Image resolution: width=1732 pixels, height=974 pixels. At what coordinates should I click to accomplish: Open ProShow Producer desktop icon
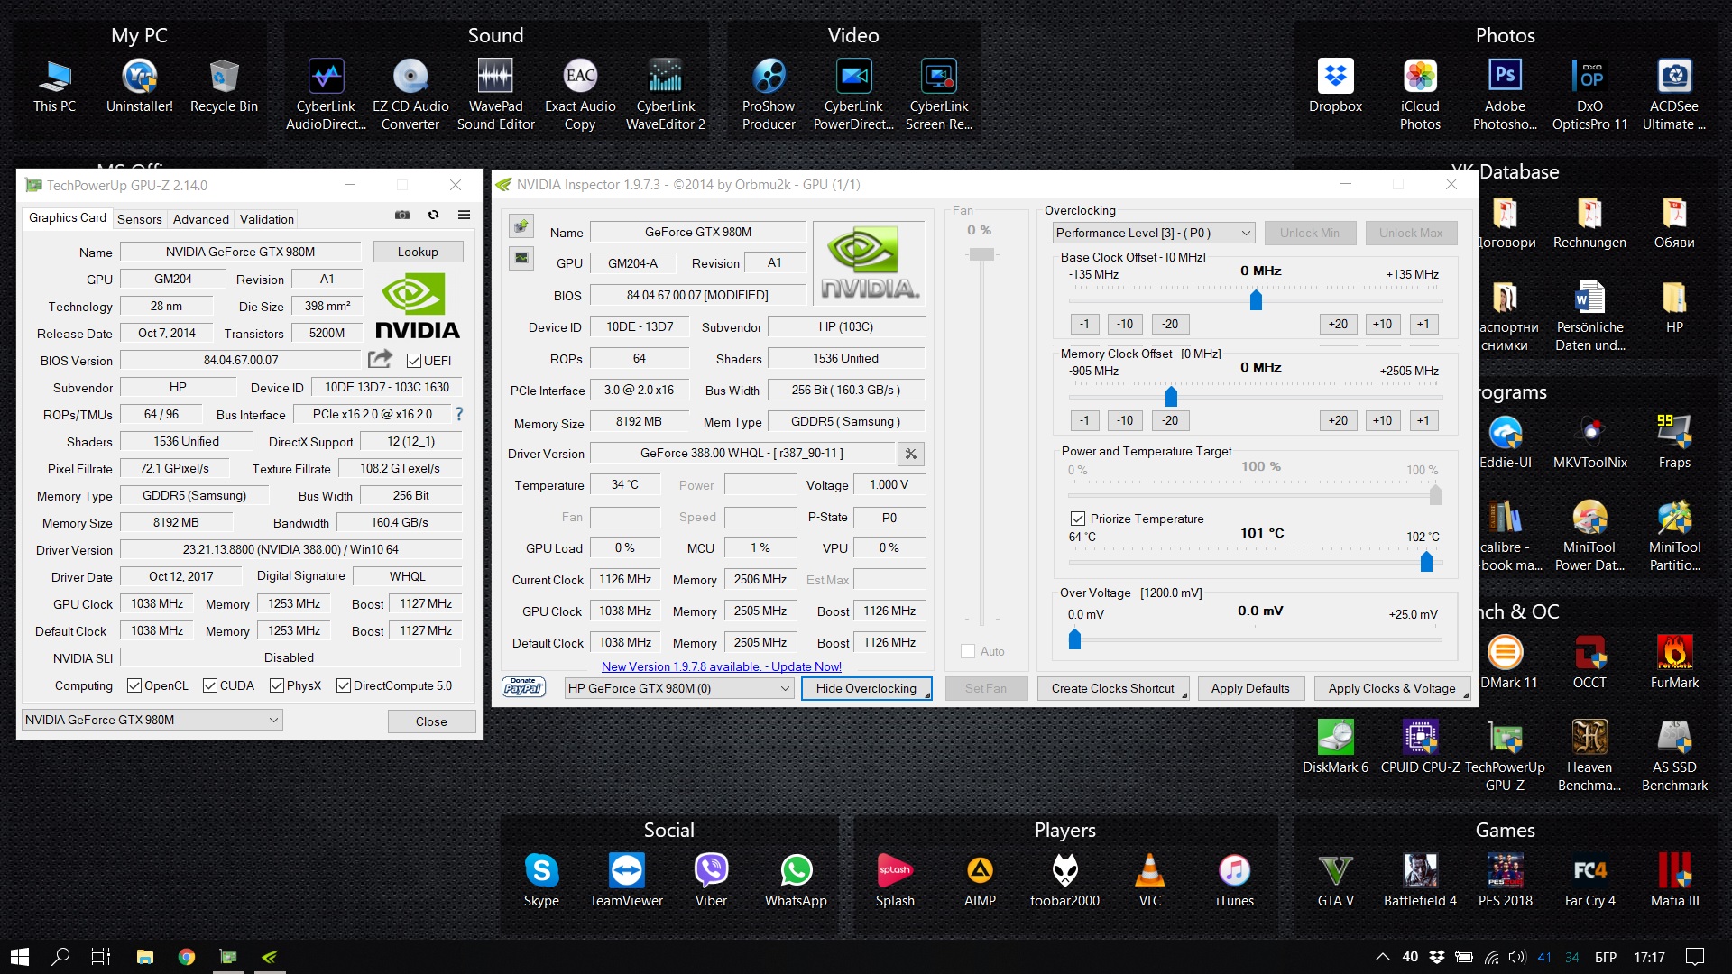pyautogui.click(x=769, y=94)
